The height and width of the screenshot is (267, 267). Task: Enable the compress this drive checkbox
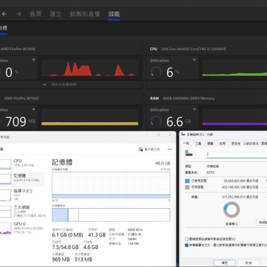[186, 239]
